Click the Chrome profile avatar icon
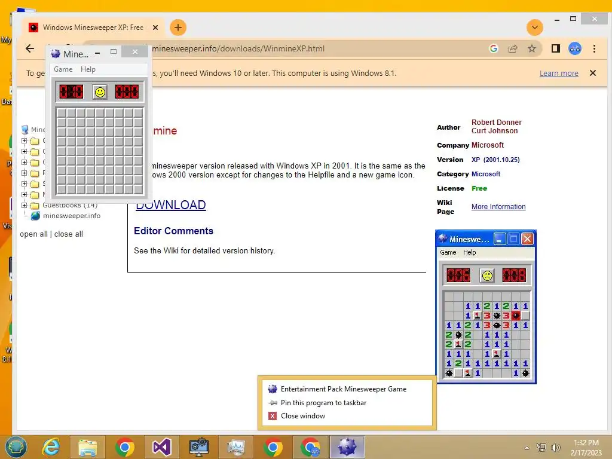The height and width of the screenshot is (459, 612). pos(575,48)
